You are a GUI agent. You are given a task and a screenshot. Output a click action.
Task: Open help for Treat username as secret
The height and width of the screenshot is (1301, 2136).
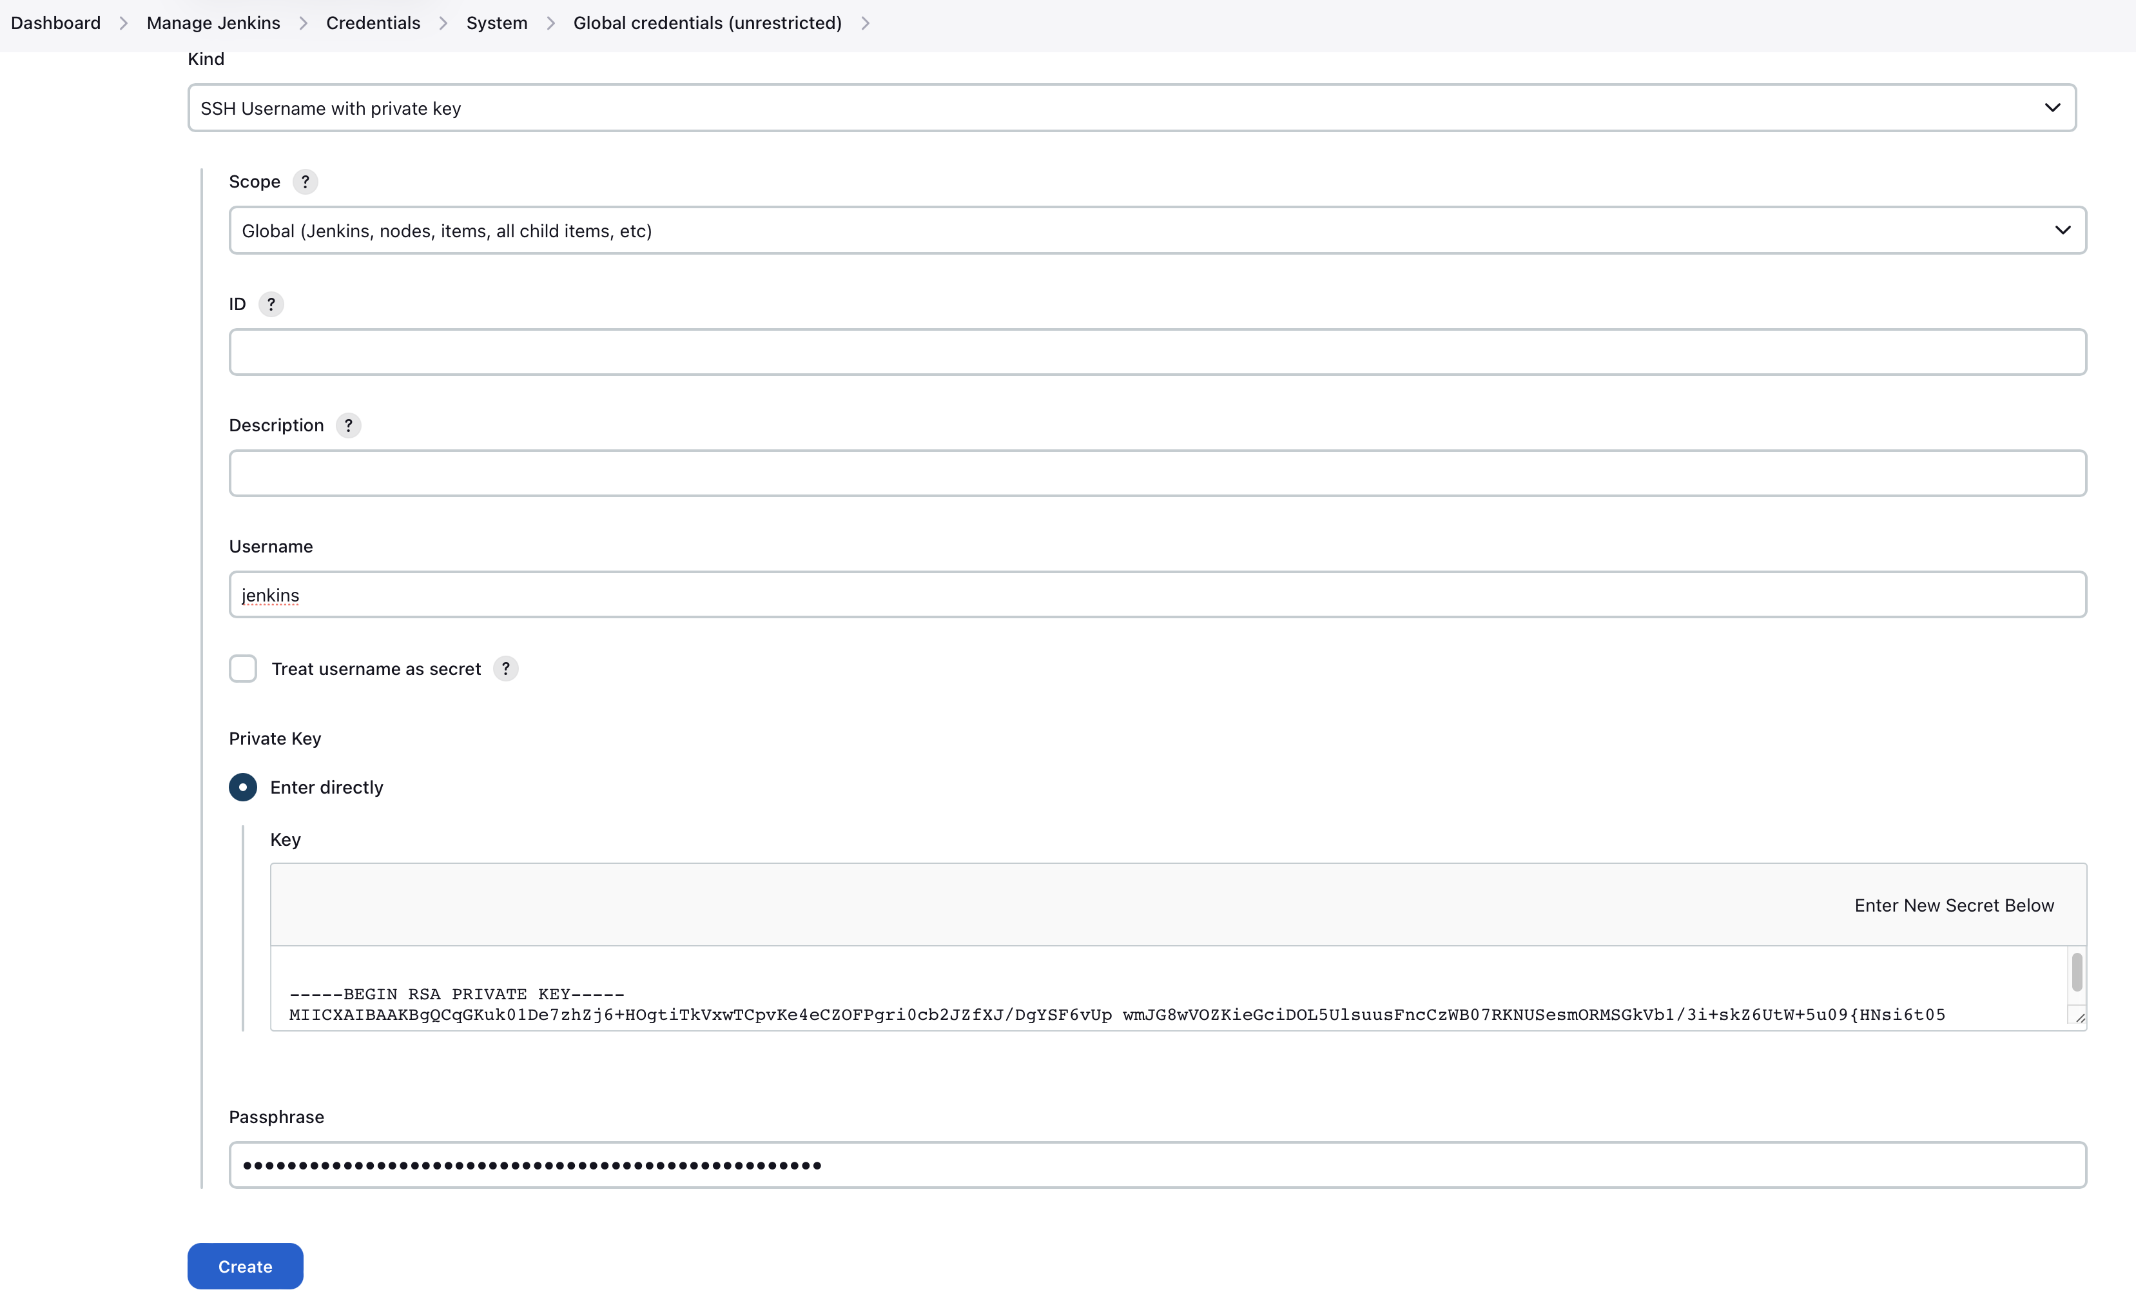coord(506,668)
